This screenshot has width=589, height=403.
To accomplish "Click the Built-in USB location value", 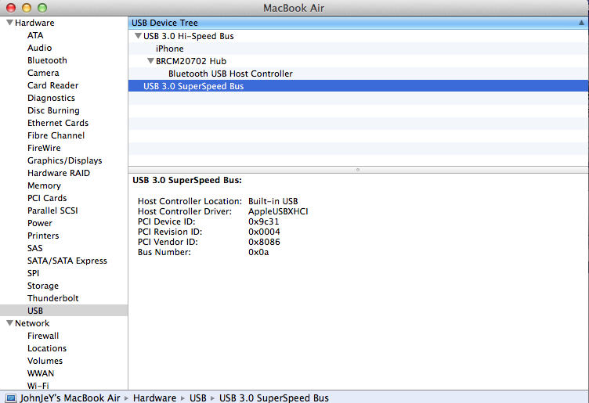I will click(273, 202).
